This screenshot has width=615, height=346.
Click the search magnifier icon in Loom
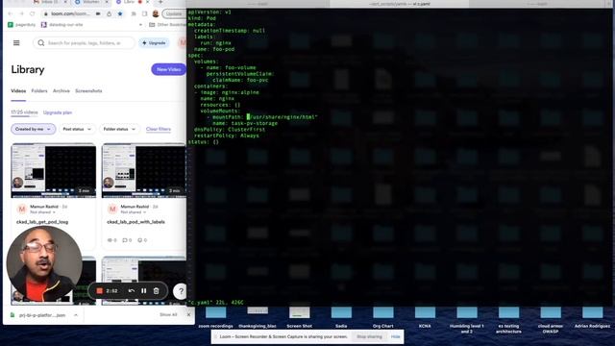tap(40, 42)
